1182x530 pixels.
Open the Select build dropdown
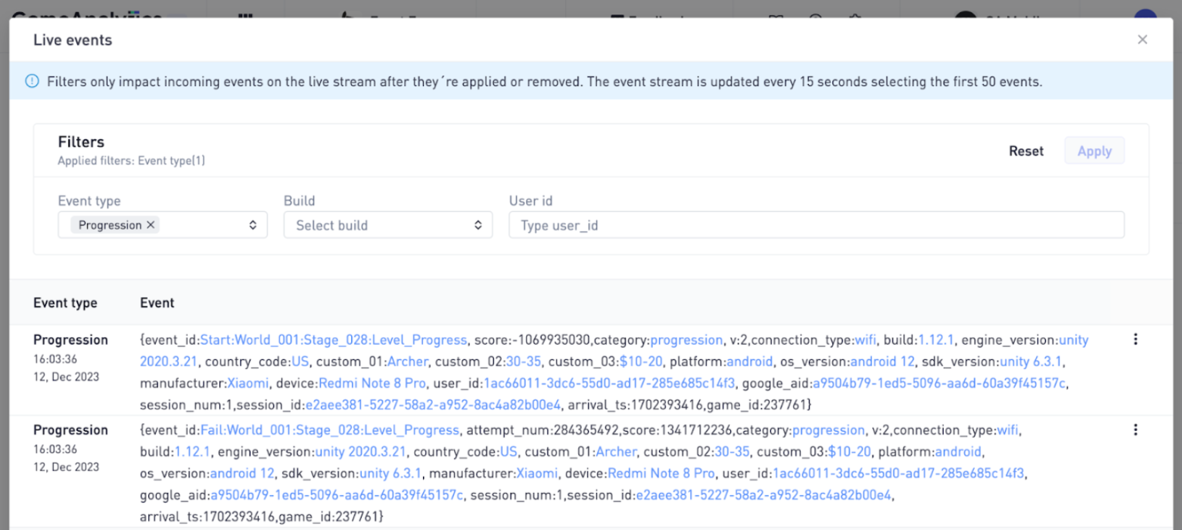pos(388,225)
